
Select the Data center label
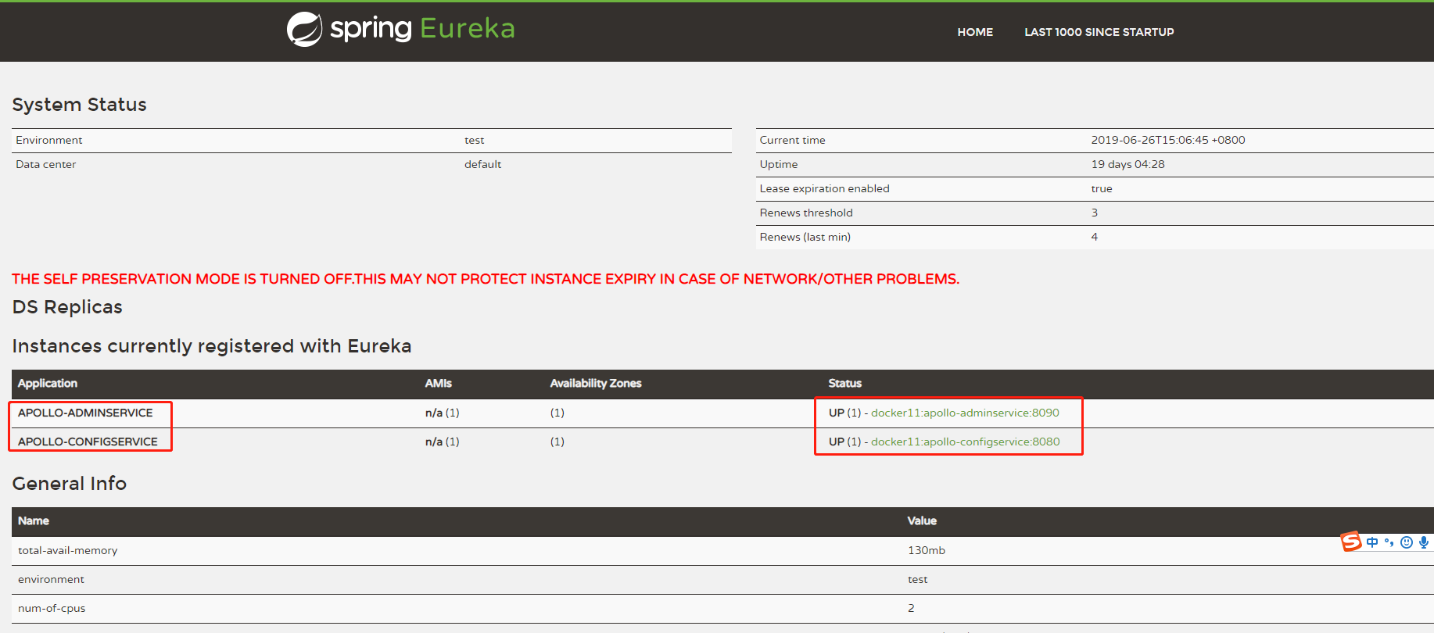pos(46,164)
